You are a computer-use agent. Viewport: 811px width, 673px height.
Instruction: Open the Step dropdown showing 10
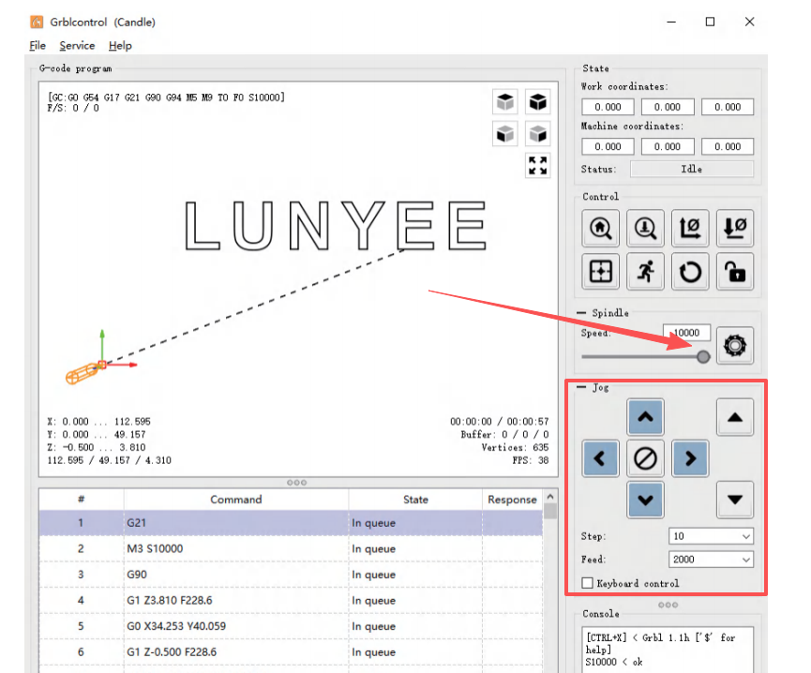711,536
